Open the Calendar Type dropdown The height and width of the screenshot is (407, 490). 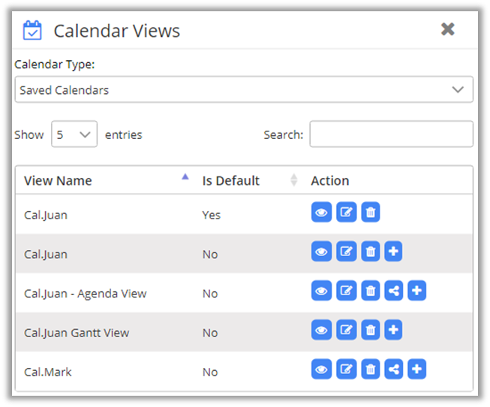click(x=244, y=90)
